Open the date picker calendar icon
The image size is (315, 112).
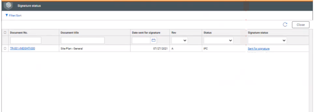[x=154, y=40]
